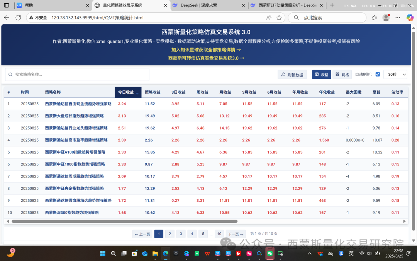The image size is (417, 261).
Task: Click the 下一页 next page button
Action: click(236, 234)
